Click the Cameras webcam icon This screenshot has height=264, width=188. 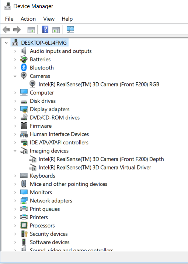[24, 76]
